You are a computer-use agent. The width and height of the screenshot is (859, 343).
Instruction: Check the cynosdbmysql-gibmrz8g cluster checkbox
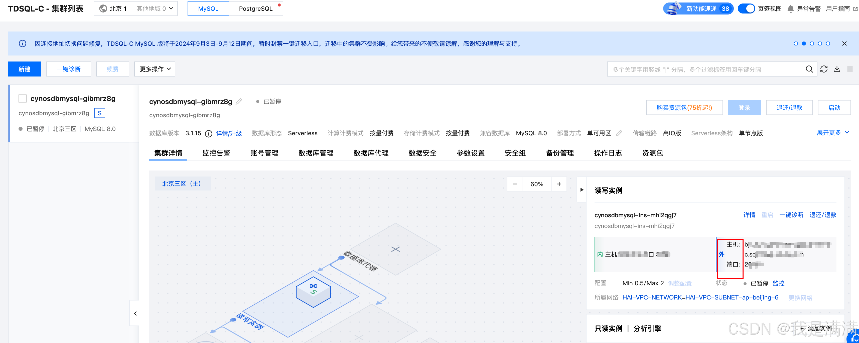coord(23,98)
